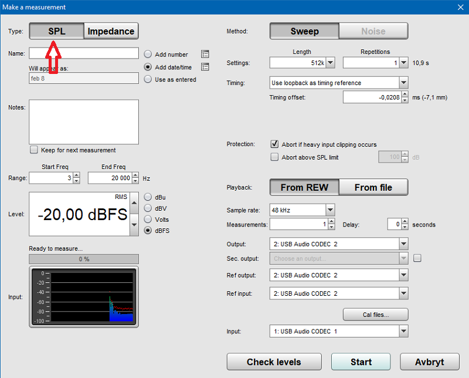469x378 pixels.
Task: Increase Delay seconds
Action: pos(405,221)
